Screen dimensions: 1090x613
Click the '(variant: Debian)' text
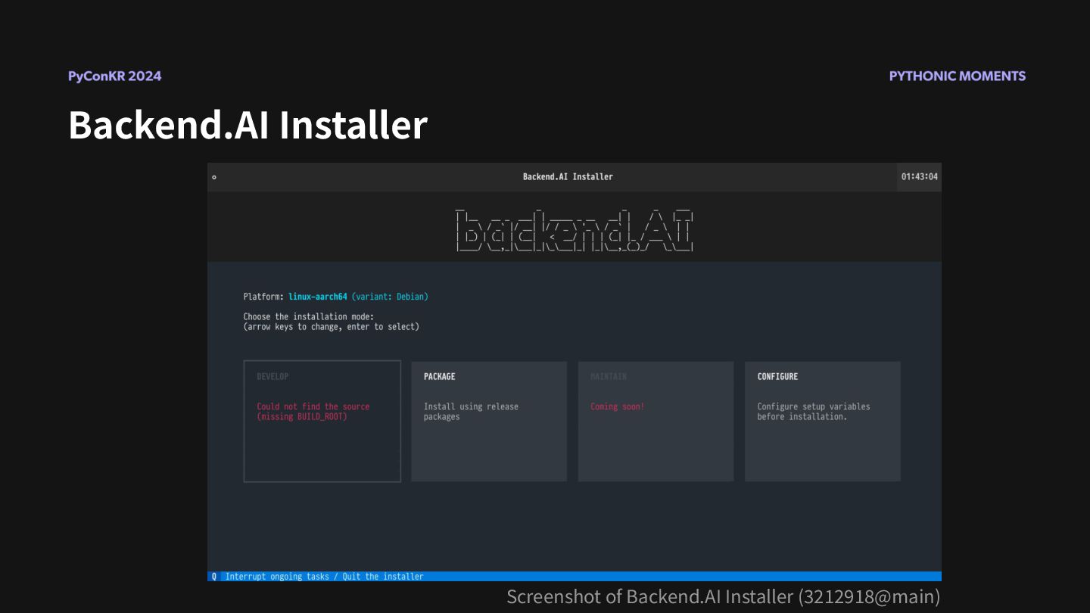click(x=390, y=297)
